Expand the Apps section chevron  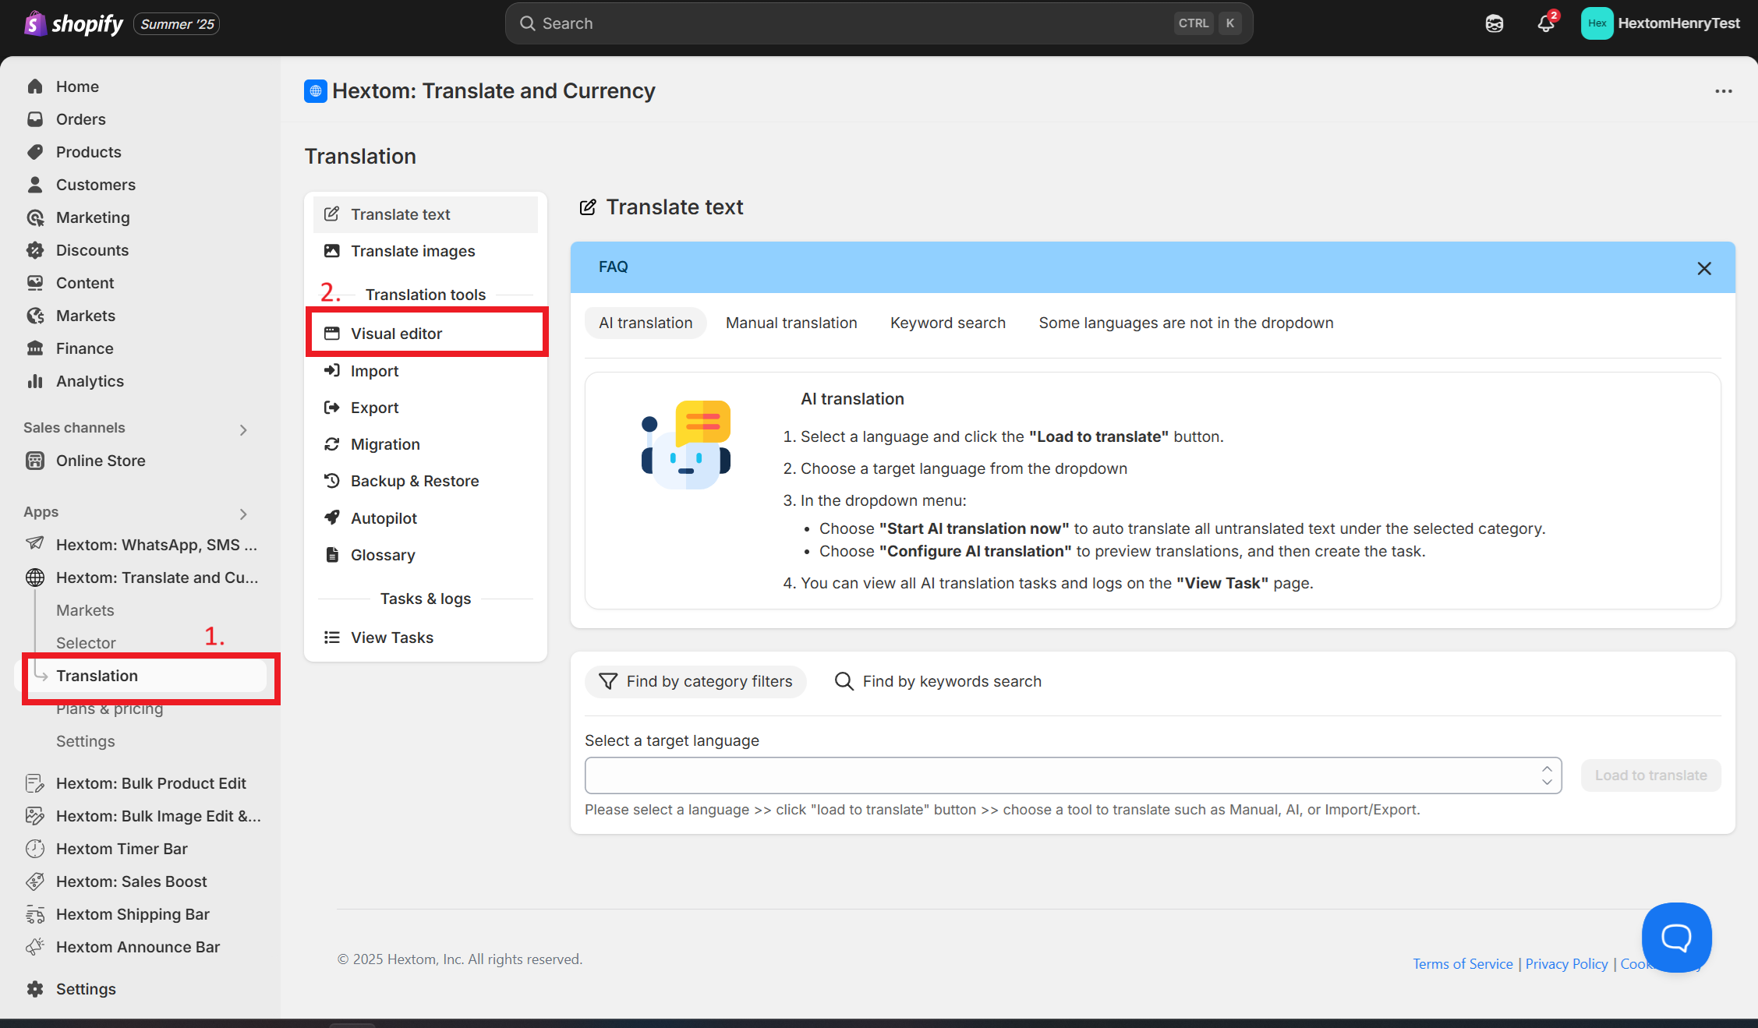[x=243, y=514]
